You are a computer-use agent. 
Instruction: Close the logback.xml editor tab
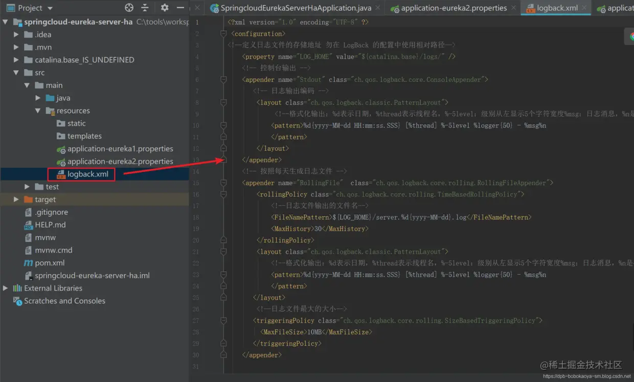(584, 8)
